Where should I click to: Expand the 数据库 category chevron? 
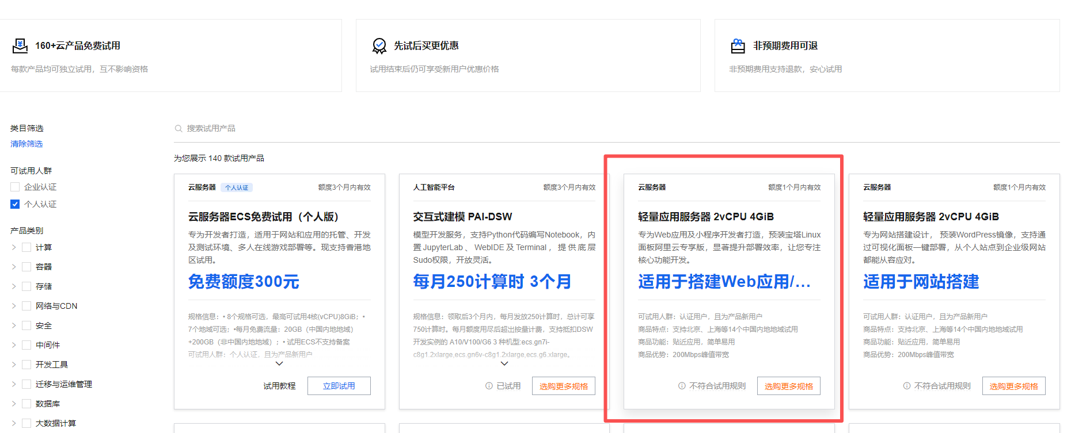(x=14, y=404)
